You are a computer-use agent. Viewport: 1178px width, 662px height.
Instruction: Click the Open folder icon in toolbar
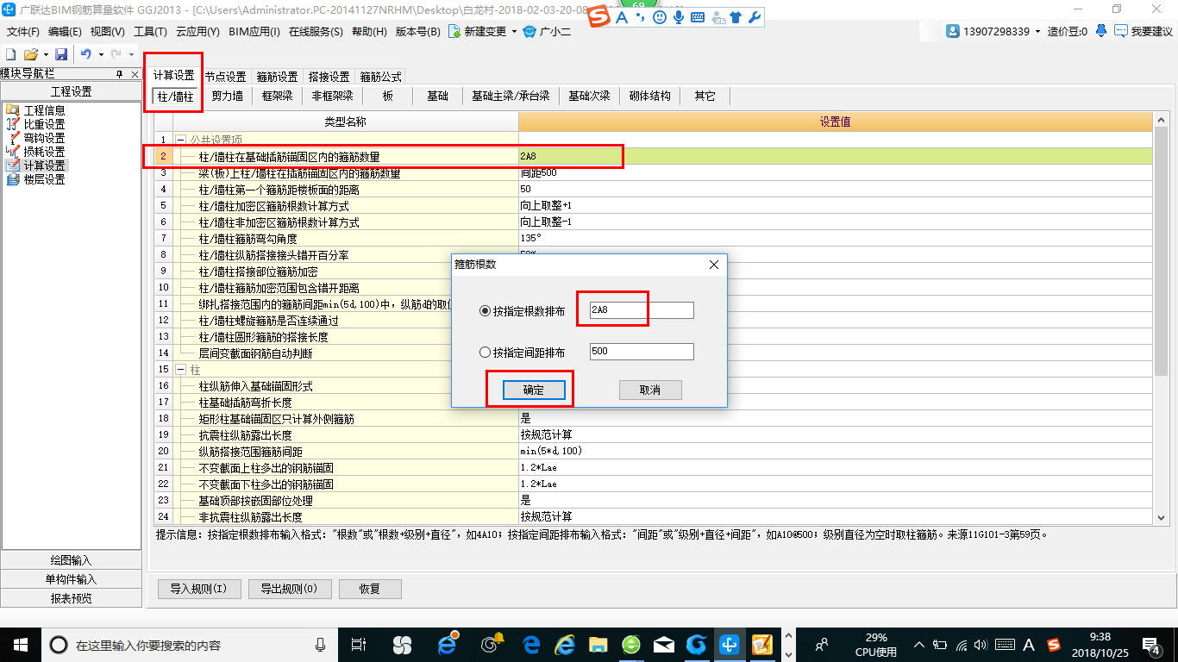(x=30, y=54)
